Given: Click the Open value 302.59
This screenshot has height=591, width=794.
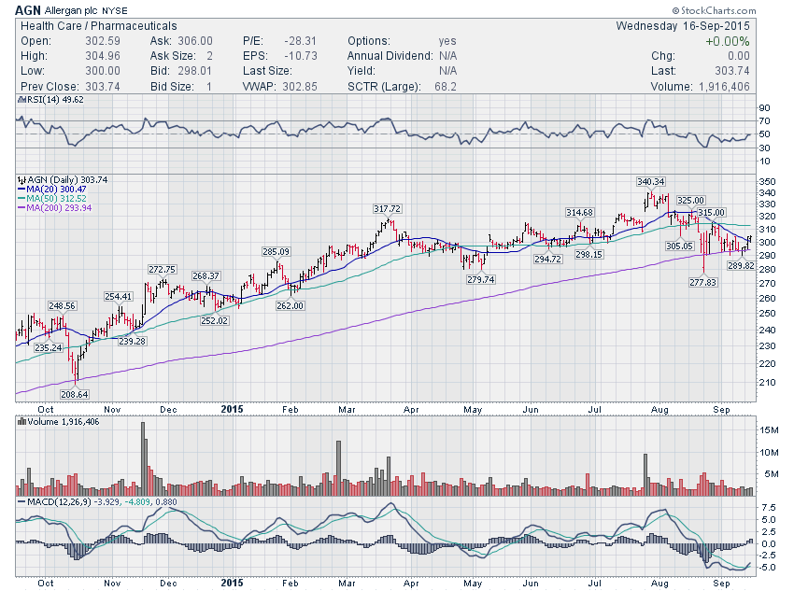Looking at the screenshot, I should (x=103, y=41).
